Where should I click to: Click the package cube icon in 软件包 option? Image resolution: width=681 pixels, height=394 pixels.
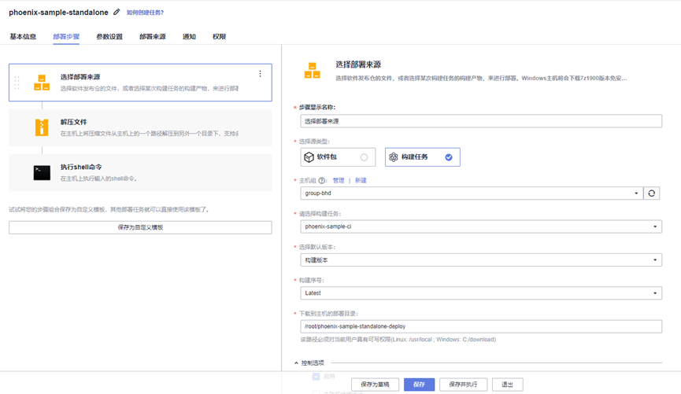[x=309, y=157]
